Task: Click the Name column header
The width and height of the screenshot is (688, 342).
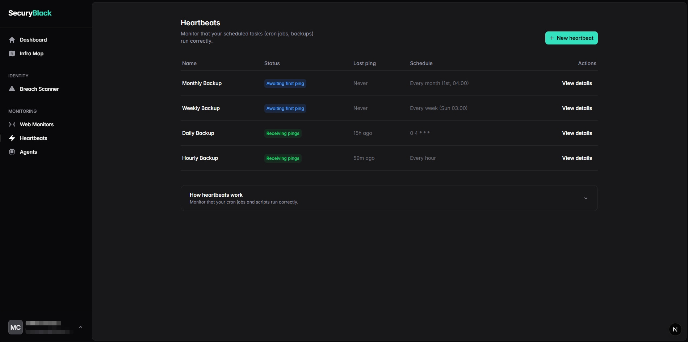Action: (x=189, y=63)
